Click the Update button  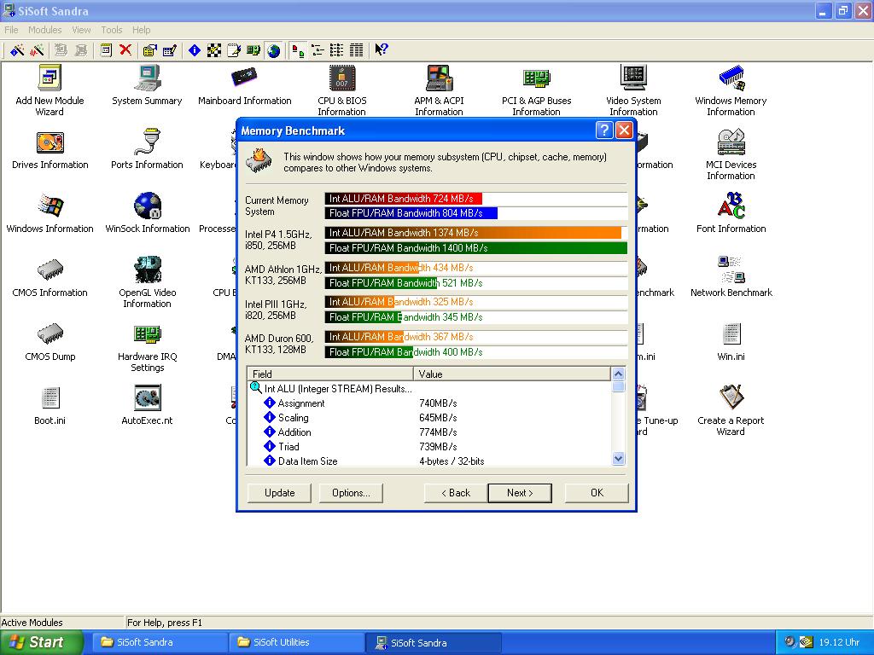[x=279, y=493]
